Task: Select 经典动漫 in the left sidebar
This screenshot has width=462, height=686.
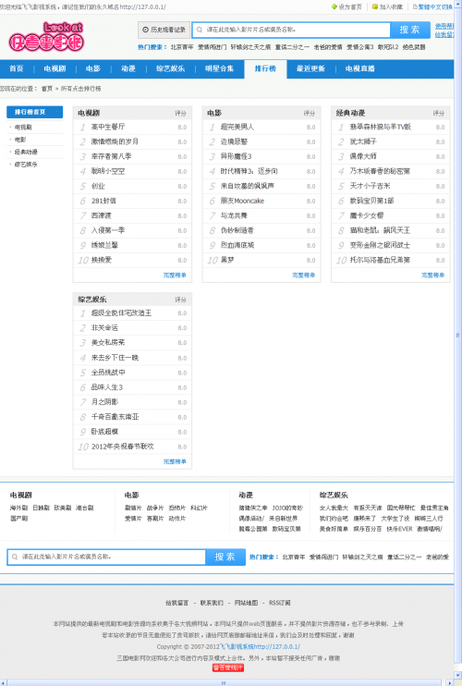Action: 26,152
